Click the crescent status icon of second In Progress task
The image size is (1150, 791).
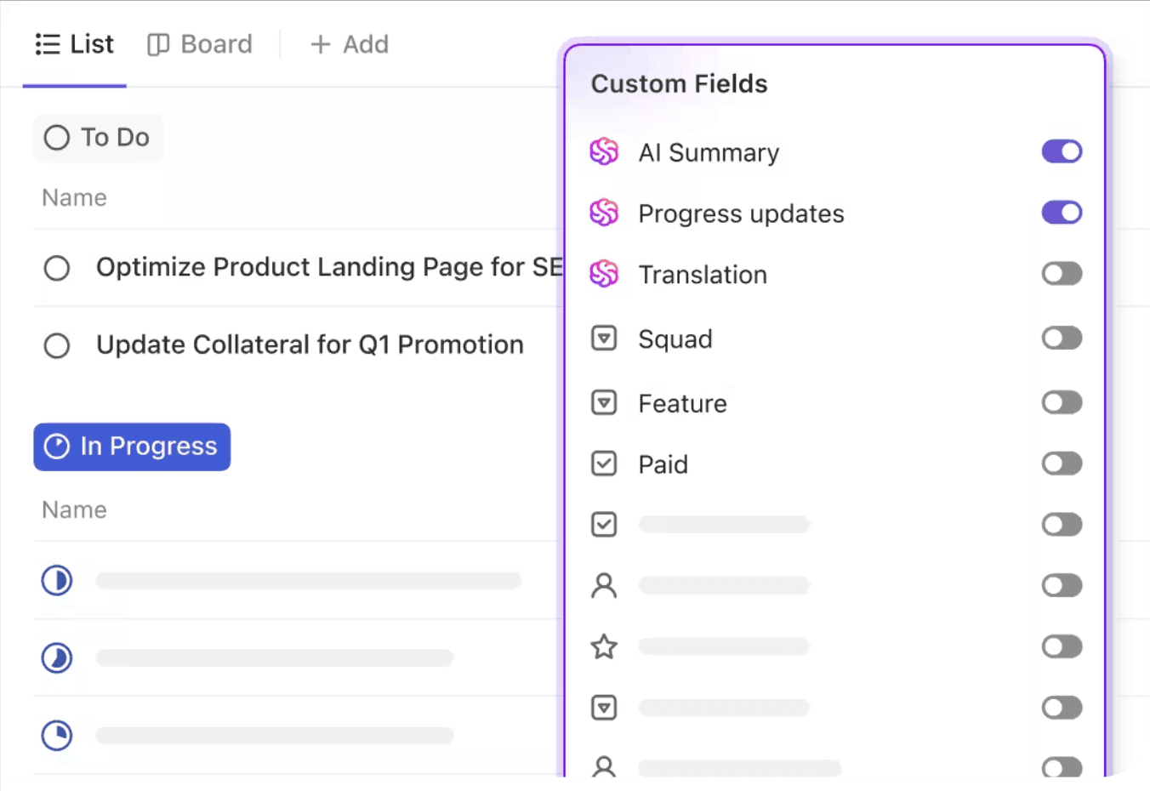coord(57,658)
